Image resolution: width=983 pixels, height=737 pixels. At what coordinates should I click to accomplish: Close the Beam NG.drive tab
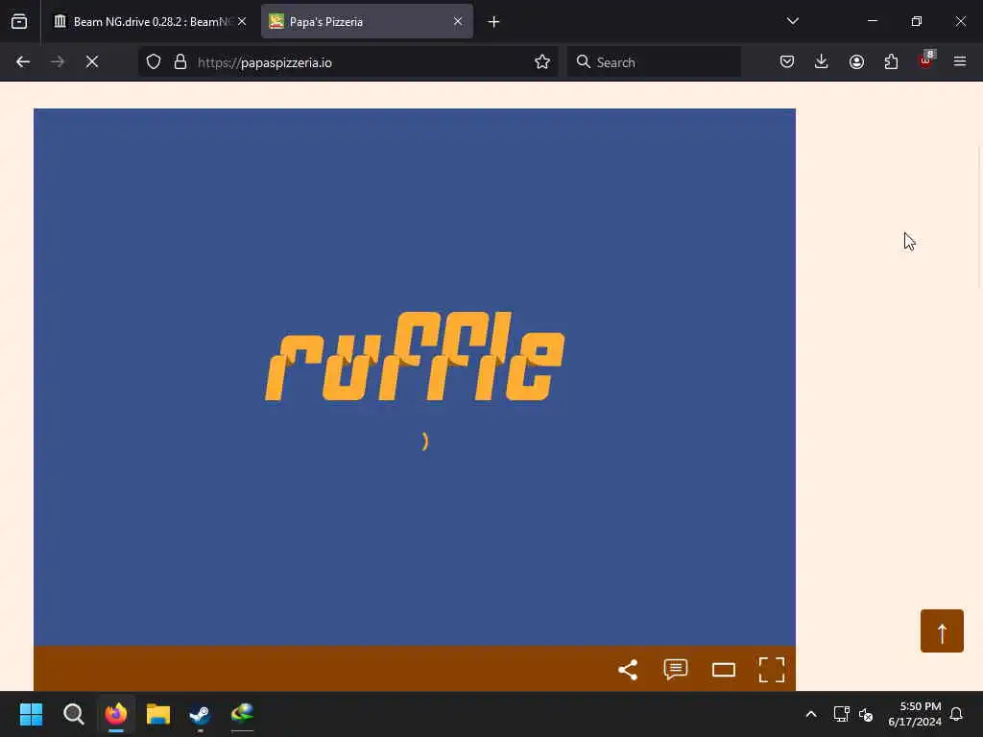[242, 22]
